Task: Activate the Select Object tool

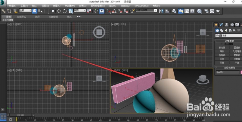Action: [35, 11]
